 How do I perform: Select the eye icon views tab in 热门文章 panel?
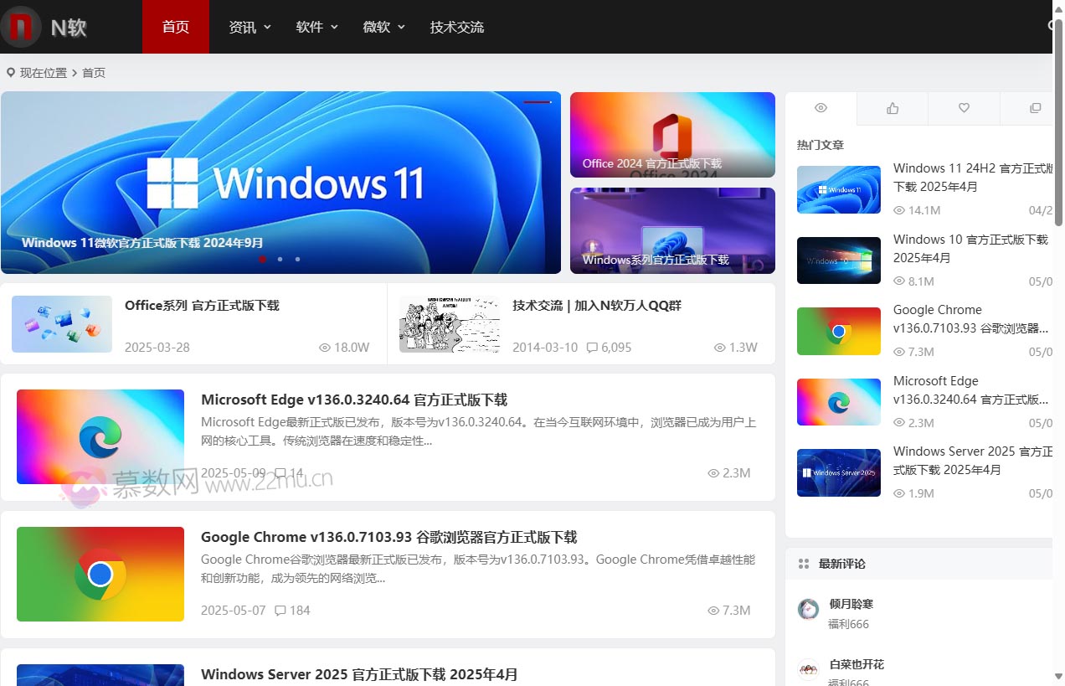tap(821, 108)
